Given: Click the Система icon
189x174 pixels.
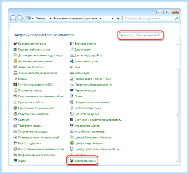Looking at the screenshot, I should (x=15, y=120).
